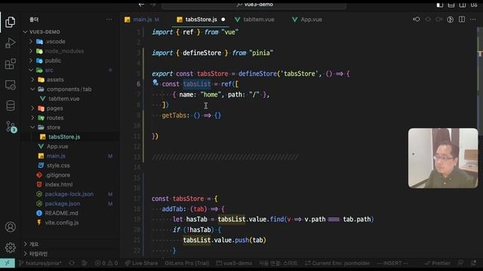
Task: Click the remote window indicator in the status bar
Action: [8, 263]
